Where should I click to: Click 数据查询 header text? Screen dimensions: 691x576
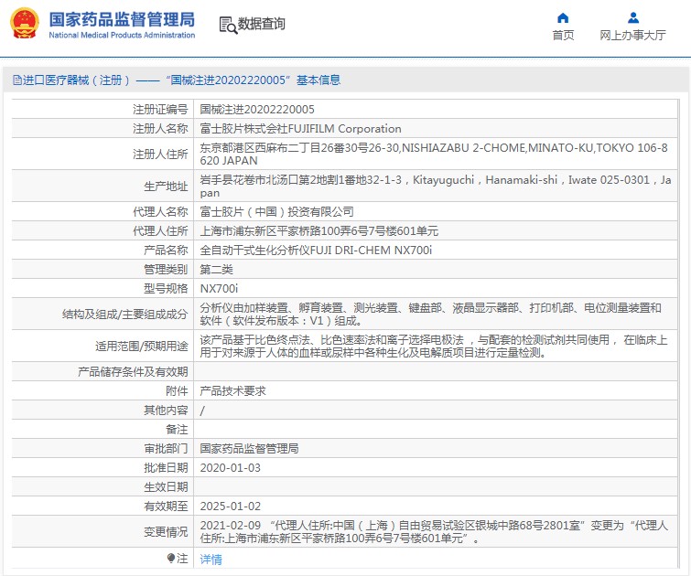262,24
